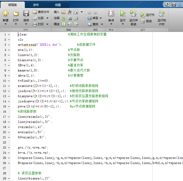Click code line g=r./(r.*r+x.*x);
This screenshot has width=183, height=181.
point(33,148)
